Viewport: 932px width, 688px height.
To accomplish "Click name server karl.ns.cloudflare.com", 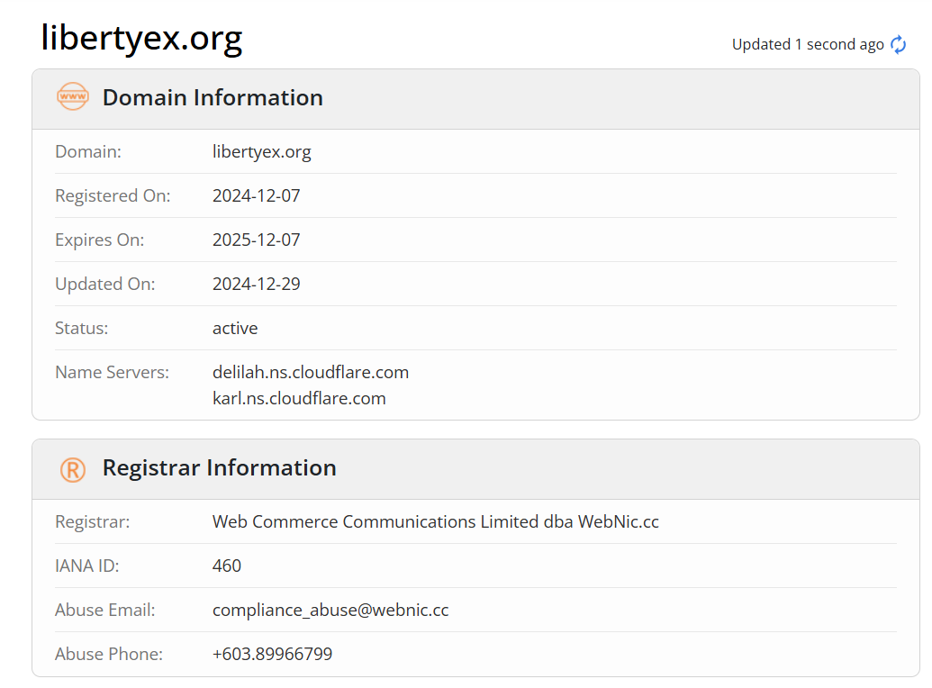I will tap(299, 398).
